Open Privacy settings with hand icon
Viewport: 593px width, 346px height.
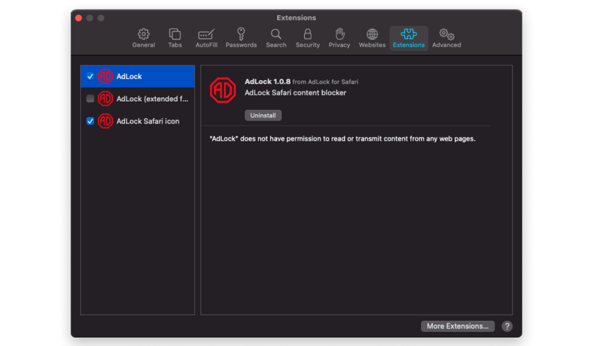pyautogui.click(x=339, y=38)
